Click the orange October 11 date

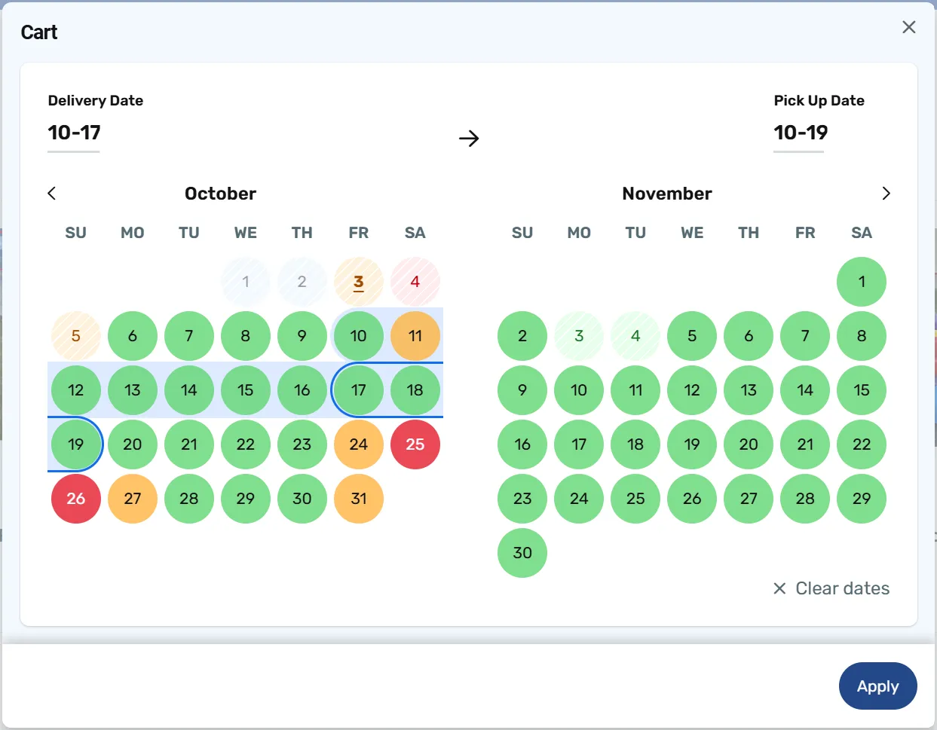click(415, 336)
